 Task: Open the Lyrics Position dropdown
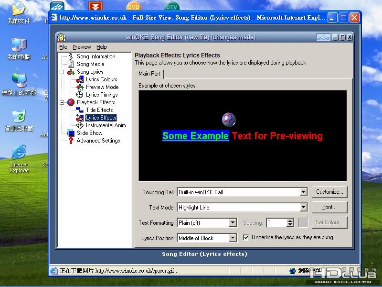pos(233,238)
